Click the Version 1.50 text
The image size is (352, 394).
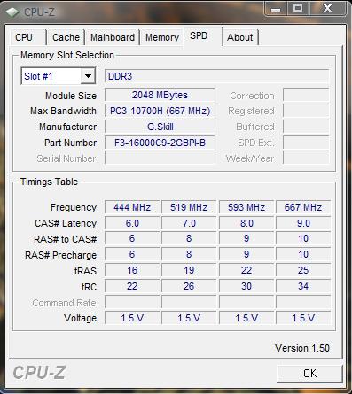pos(302,348)
